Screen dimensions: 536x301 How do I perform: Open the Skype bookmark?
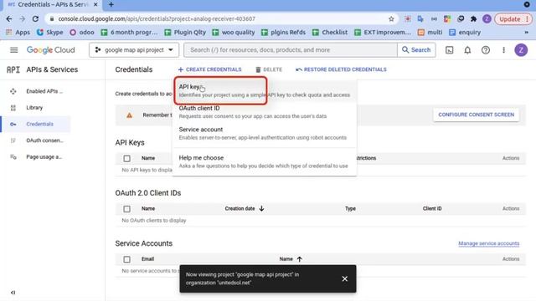(50, 33)
